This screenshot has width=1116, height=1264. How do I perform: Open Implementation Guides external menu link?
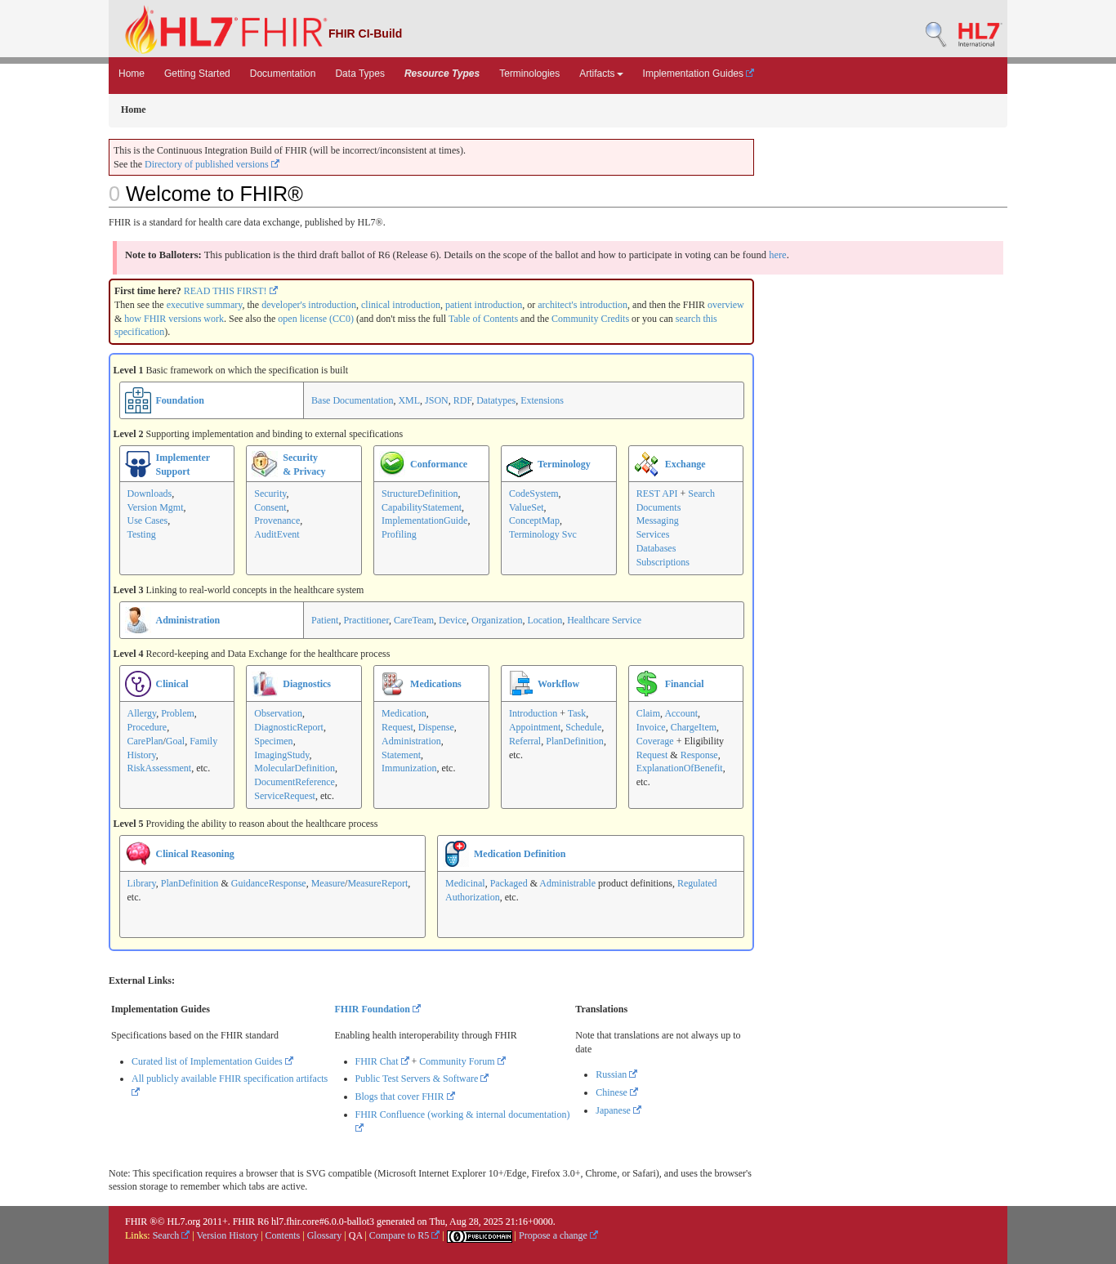pyautogui.click(x=698, y=74)
